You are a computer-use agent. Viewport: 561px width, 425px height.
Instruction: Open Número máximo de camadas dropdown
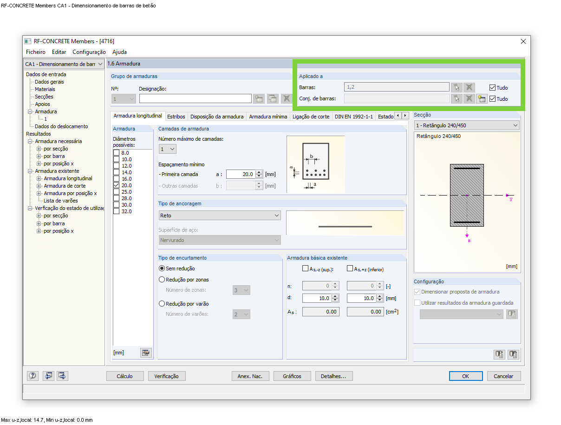coord(168,149)
